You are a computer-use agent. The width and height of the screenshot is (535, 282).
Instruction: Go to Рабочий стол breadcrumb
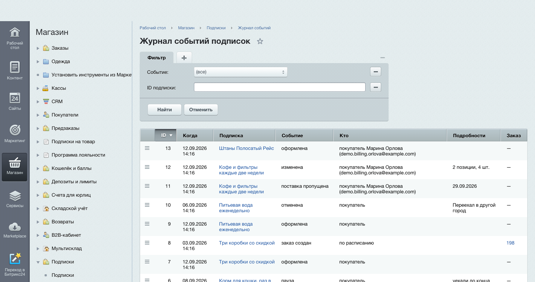[153, 28]
